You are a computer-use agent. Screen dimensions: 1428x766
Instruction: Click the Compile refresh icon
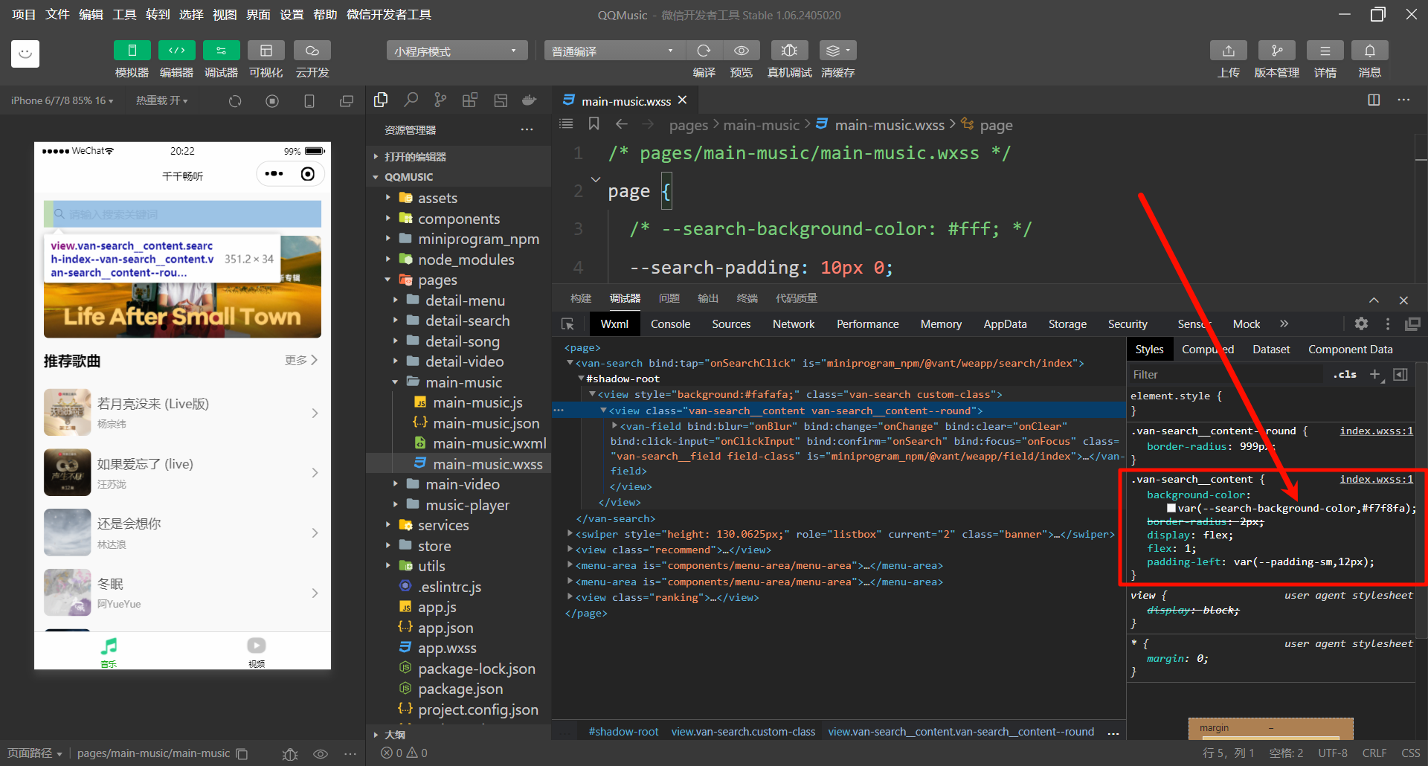pyautogui.click(x=704, y=51)
